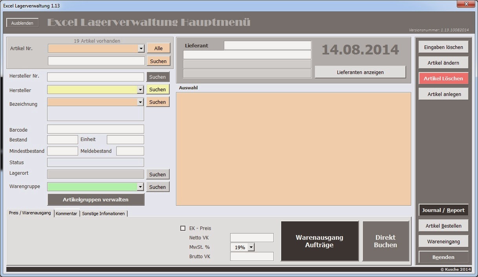Expand the Bezeichnung dropdown

(141, 102)
